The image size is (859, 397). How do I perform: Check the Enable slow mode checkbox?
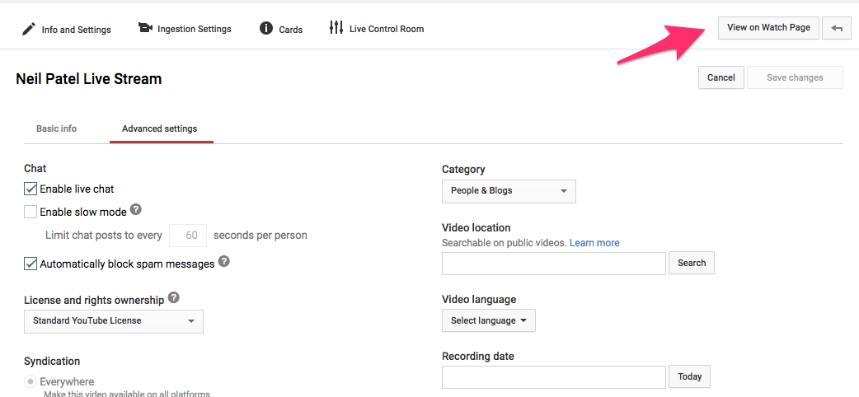[x=31, y=212]
